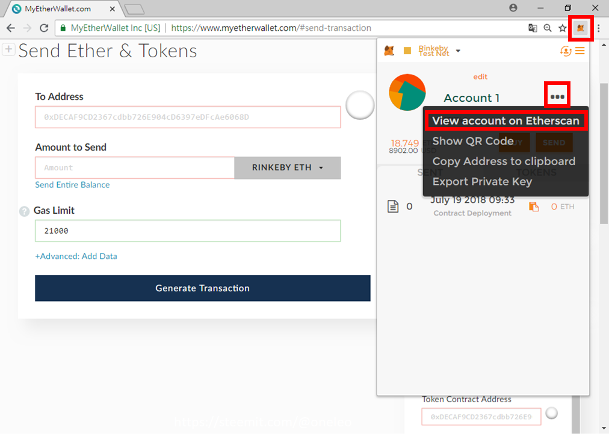Open a new browser tab
The image size is (609, 439).
point(135,9)
